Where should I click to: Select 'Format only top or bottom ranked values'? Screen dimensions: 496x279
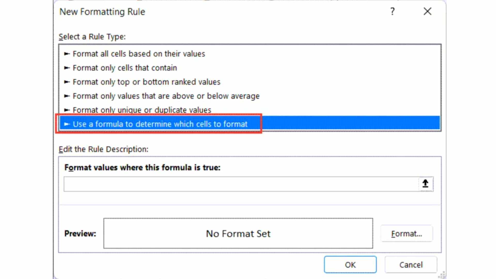pos(146,82)
